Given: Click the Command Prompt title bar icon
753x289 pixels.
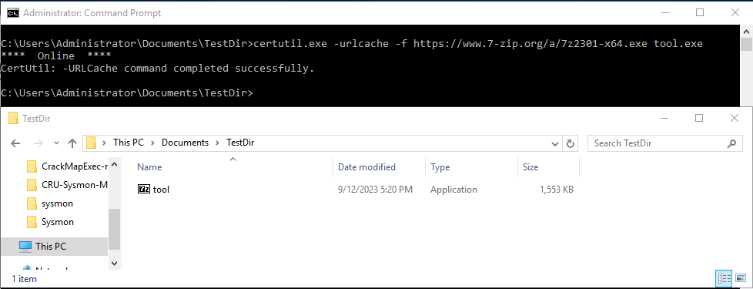Looking at the screenshot, I should pos(13,13).
